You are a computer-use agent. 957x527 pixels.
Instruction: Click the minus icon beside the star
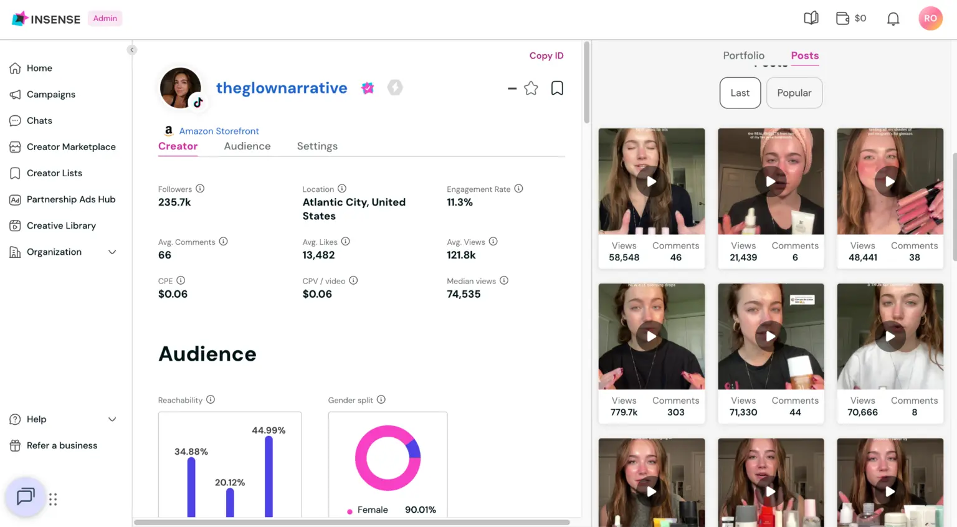point(512,88)
